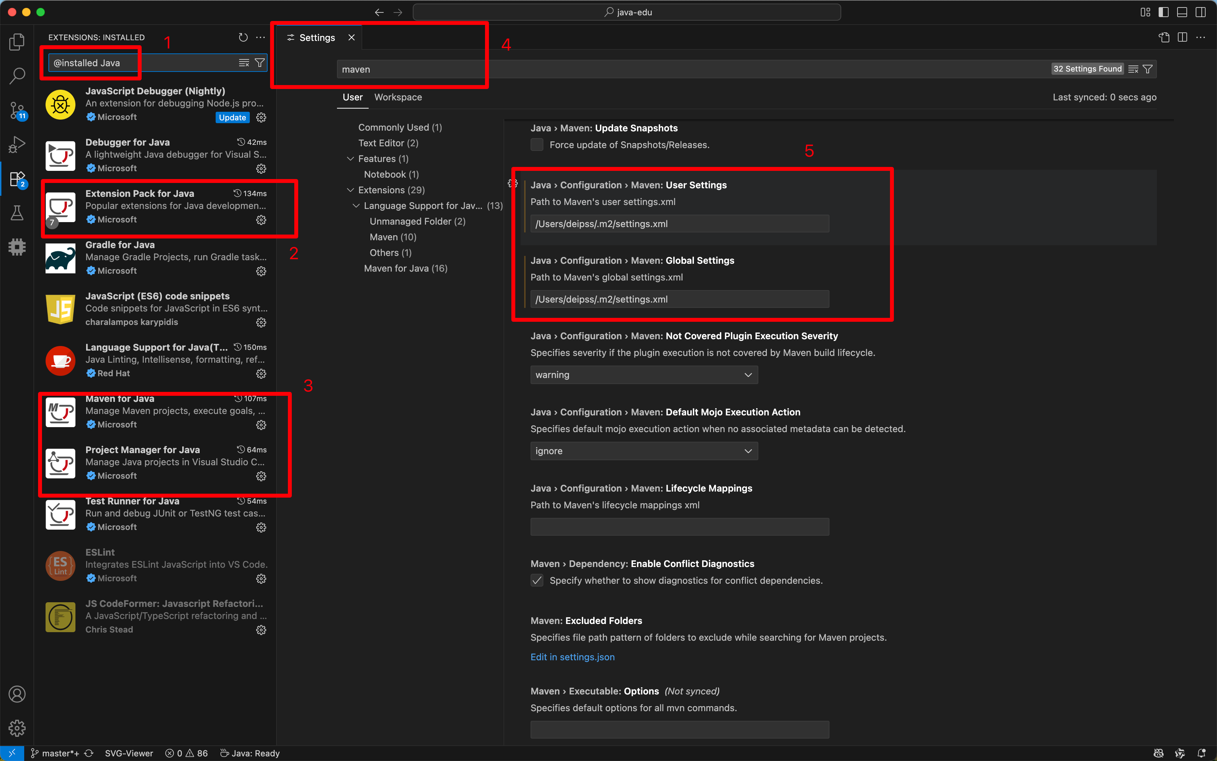Open Gradle for Java manage gear
Screen dimensions: 1217x761
(261, 271)
